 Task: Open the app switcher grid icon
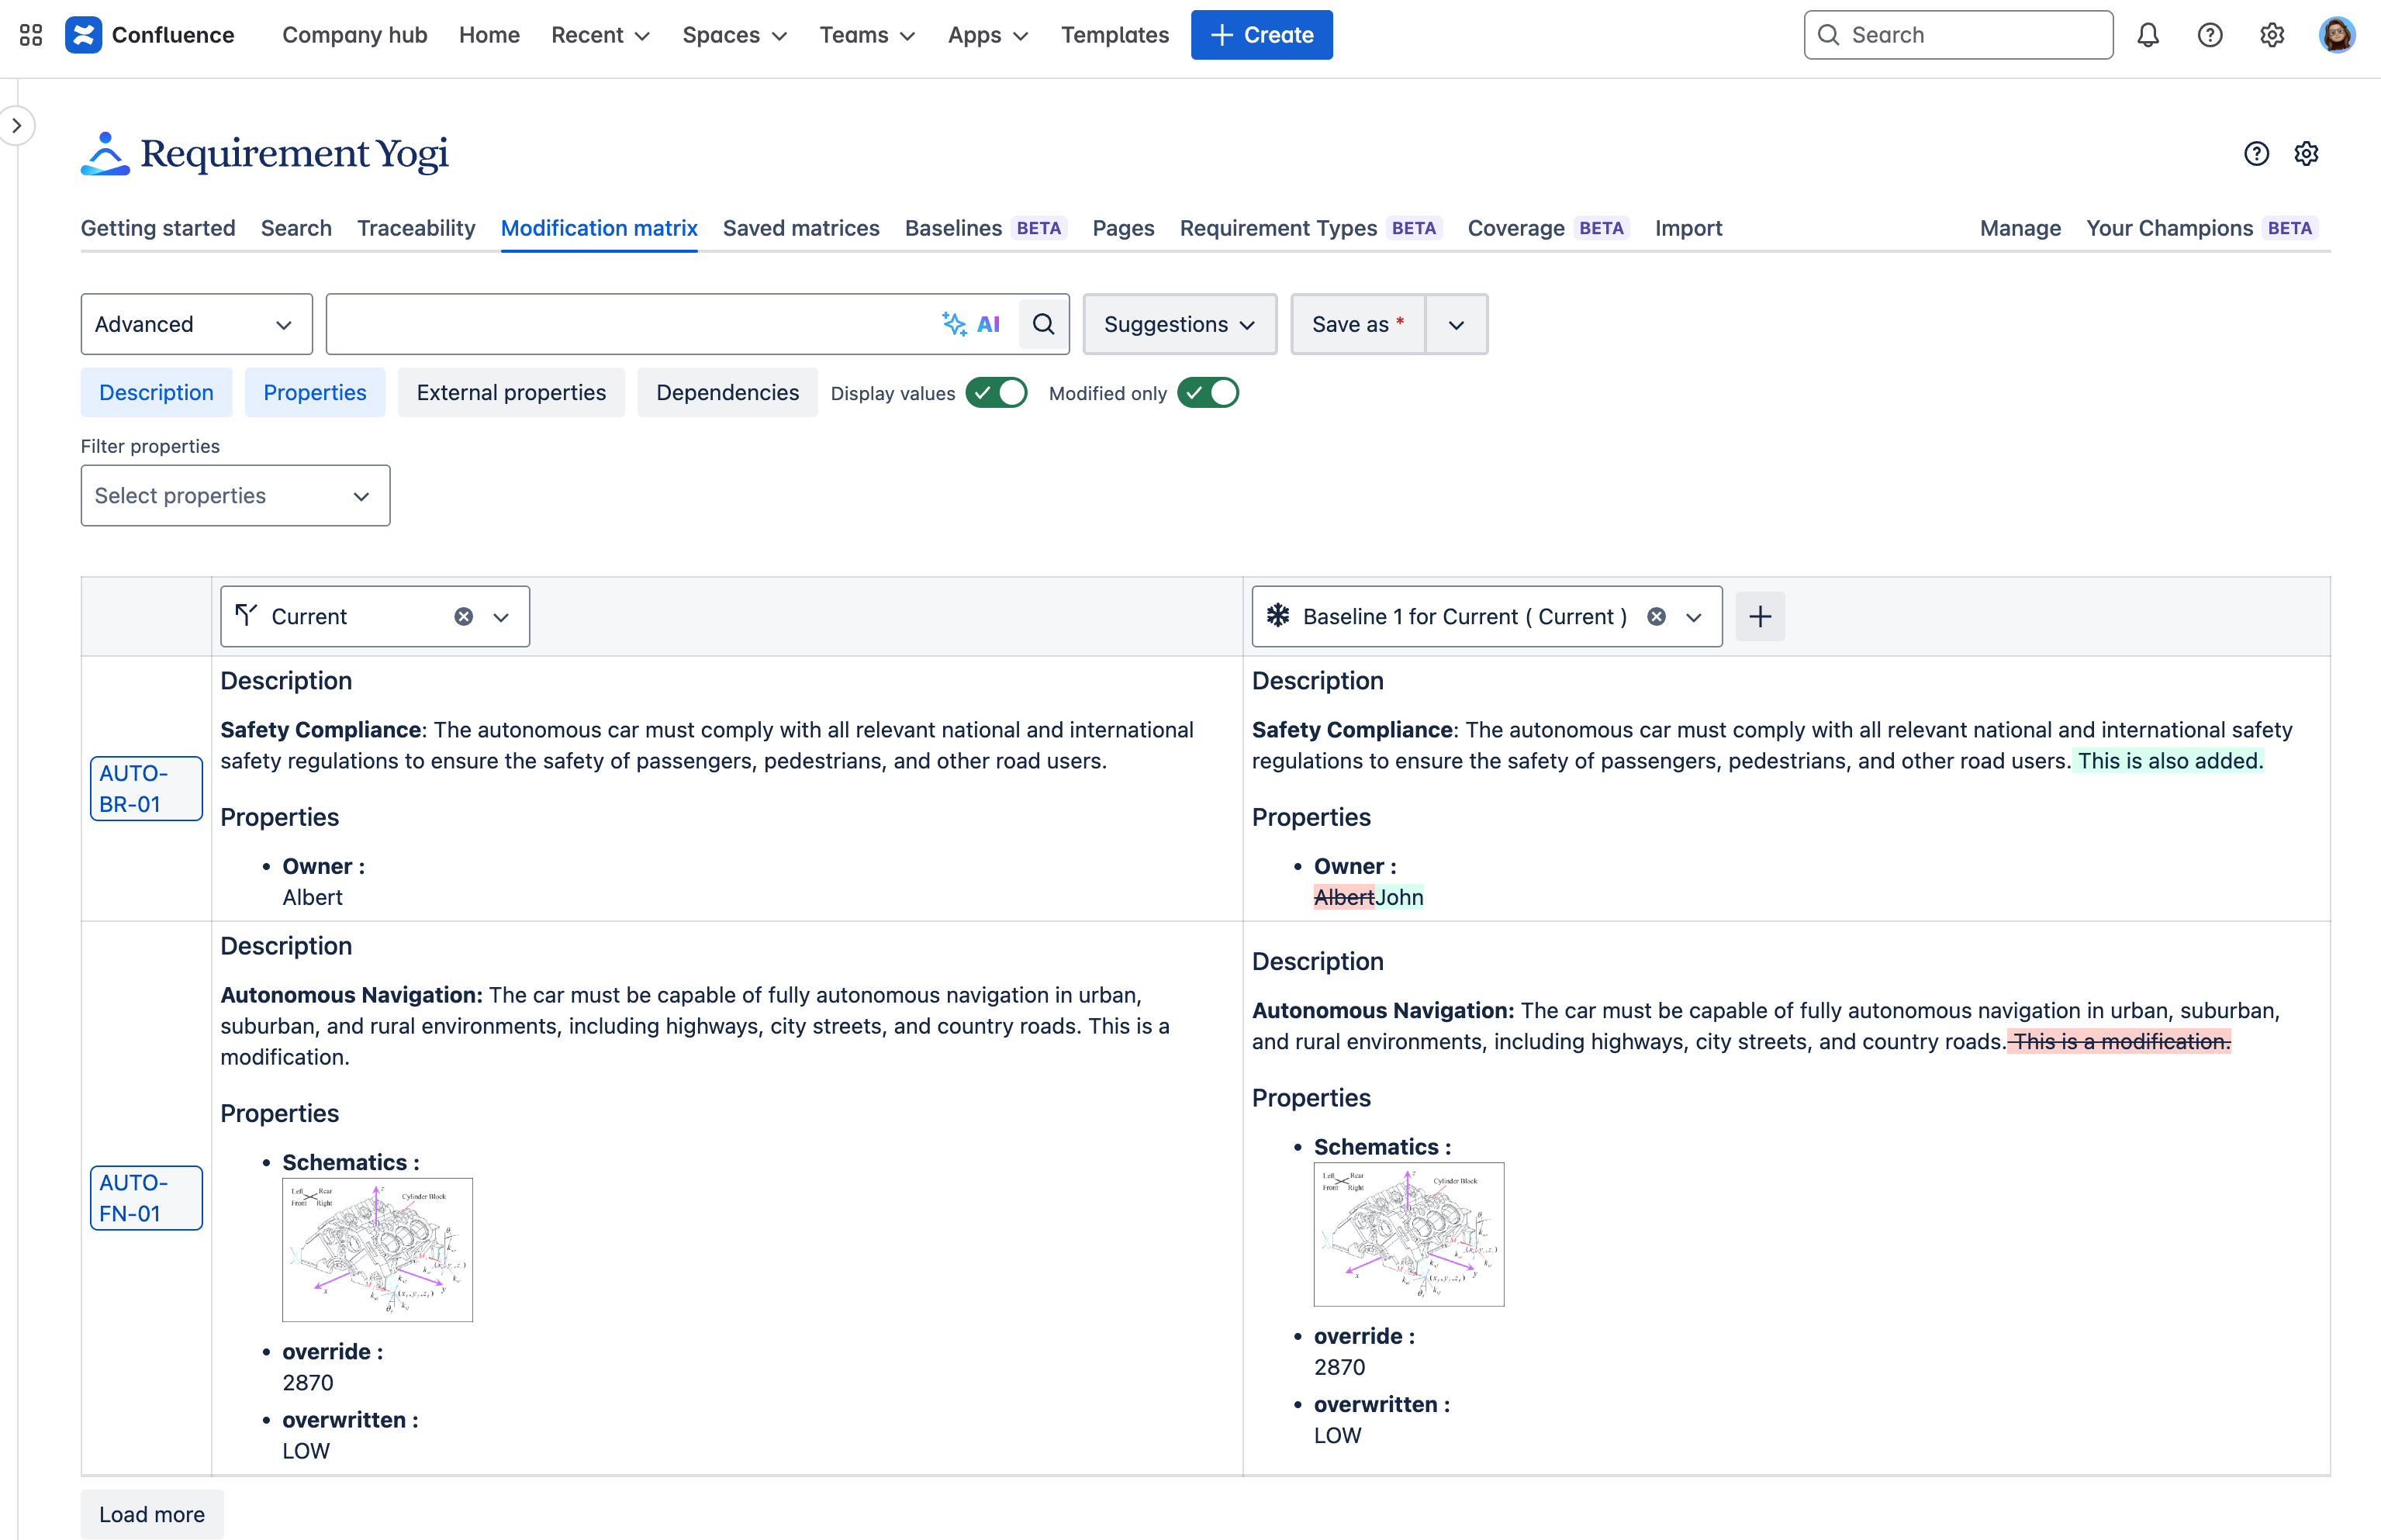tap(30, 35)
